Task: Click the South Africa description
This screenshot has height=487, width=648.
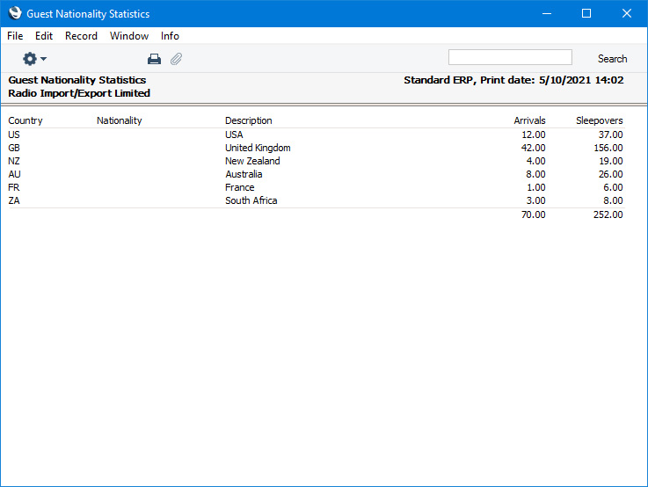Action: [251, 200]
